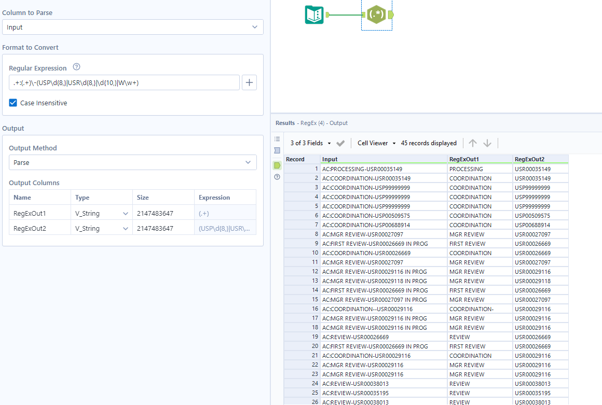Open the Regular Expression help icon
Viewport: 602px width, 405px height.
pyautogui.click(x=76, y=67)
